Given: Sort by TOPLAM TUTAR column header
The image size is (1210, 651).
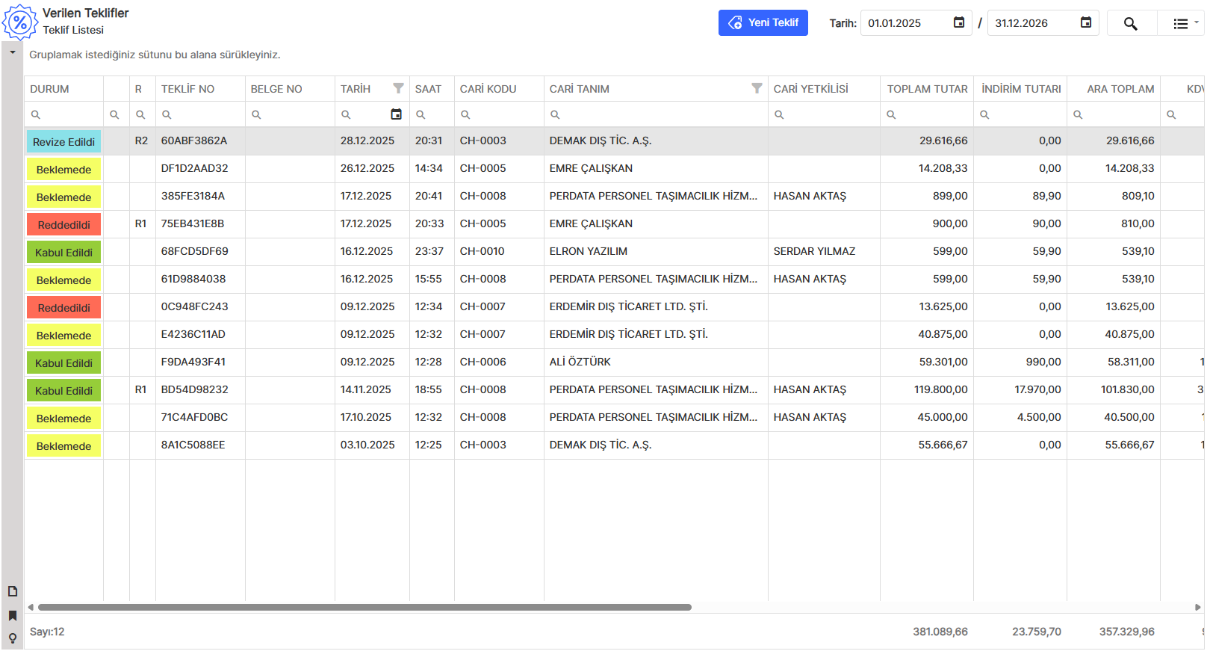Looking at the screenshot, I should click(926, 89).
